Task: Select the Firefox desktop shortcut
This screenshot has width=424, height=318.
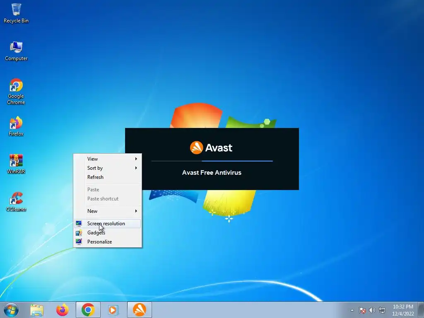Action: (x=16, y=126)
